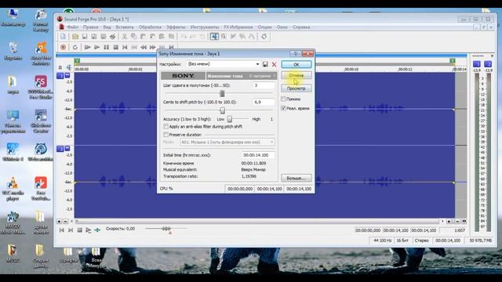Click the New file toolbar icon
502x282 pixels.
(63, 37)
